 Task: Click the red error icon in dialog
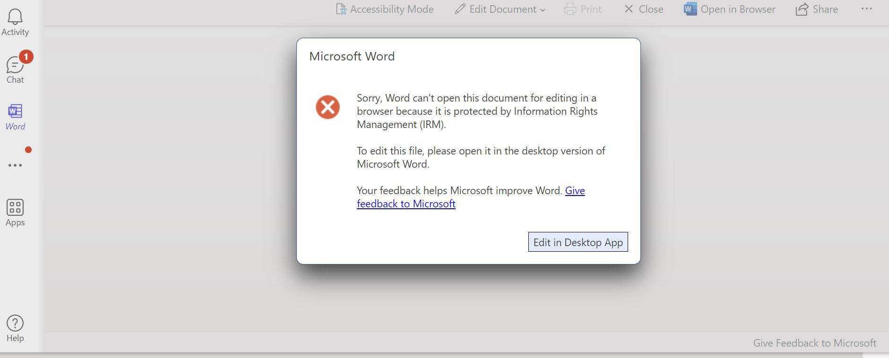click(328, 107)
